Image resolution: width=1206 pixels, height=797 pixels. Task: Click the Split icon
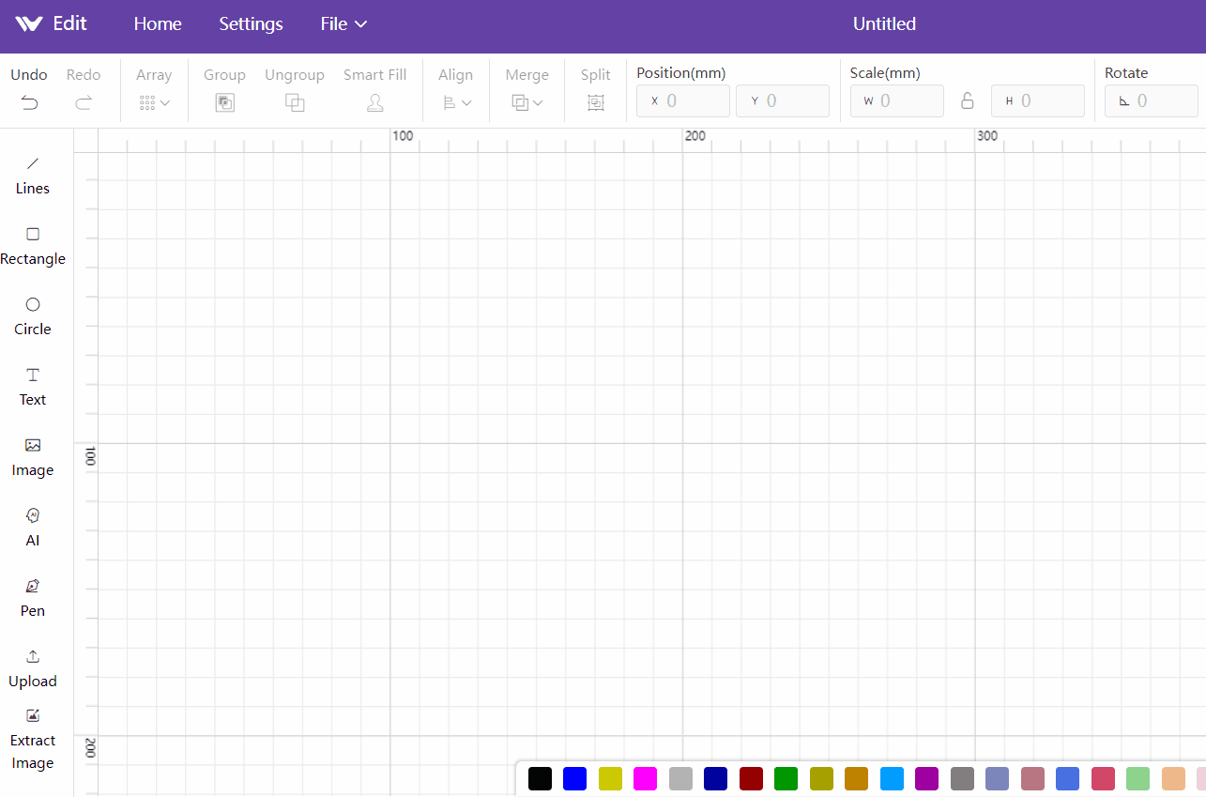[x=596, y=103]
